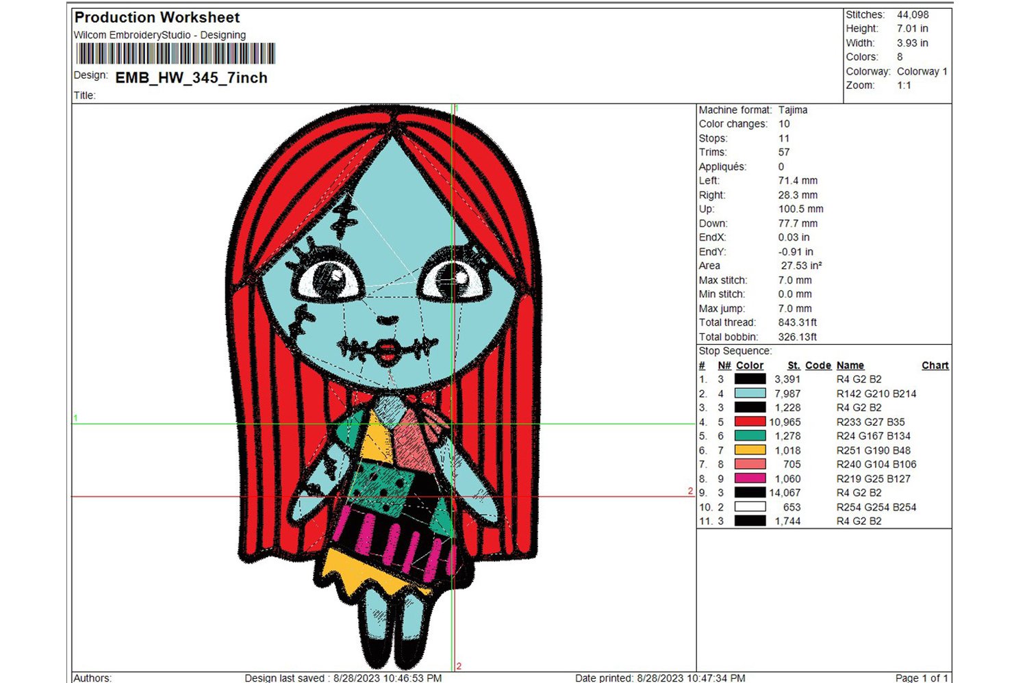
Task: Click the stitches count '44,098'
Action: (x=913, y=14)
